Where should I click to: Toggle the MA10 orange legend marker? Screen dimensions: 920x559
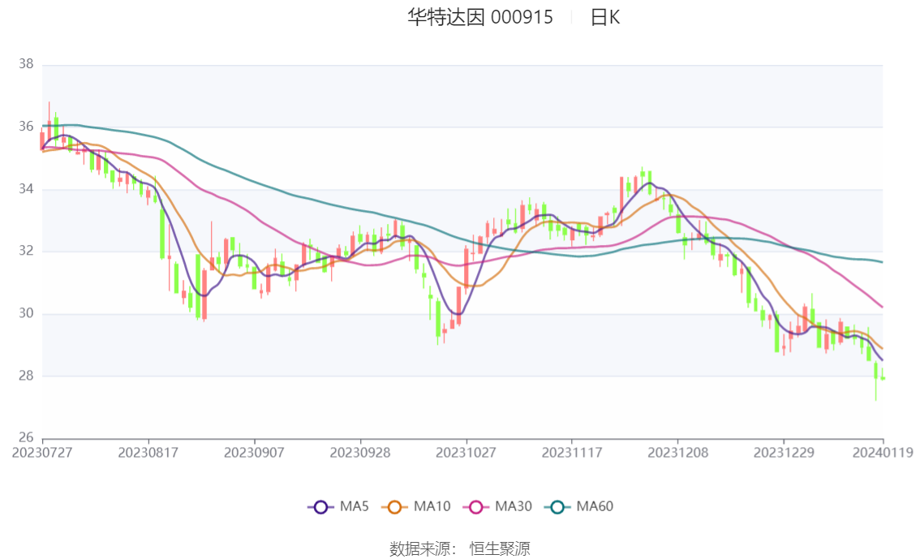click(x=395, y=507)
